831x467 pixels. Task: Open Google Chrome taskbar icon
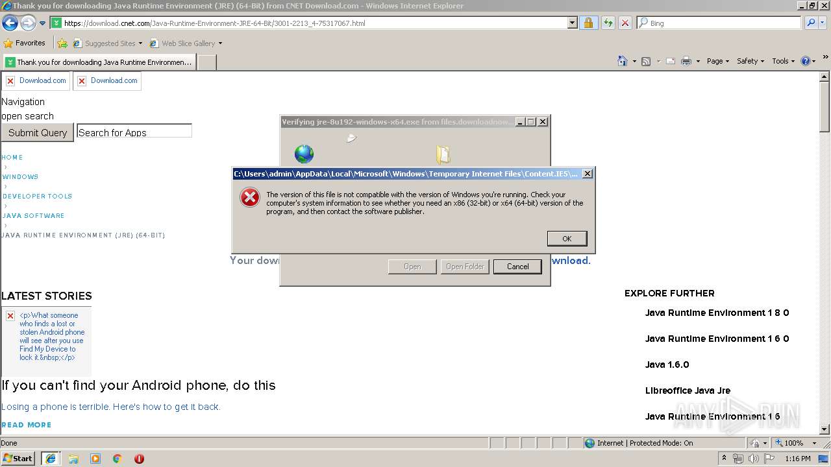point(118,459)
